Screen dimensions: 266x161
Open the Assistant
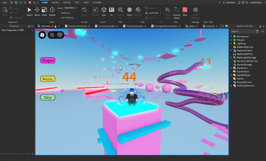[x=229, y=3]
